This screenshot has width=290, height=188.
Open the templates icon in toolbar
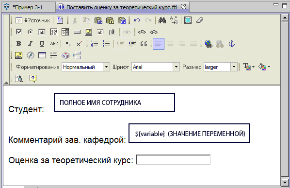(x=60, y=20)
